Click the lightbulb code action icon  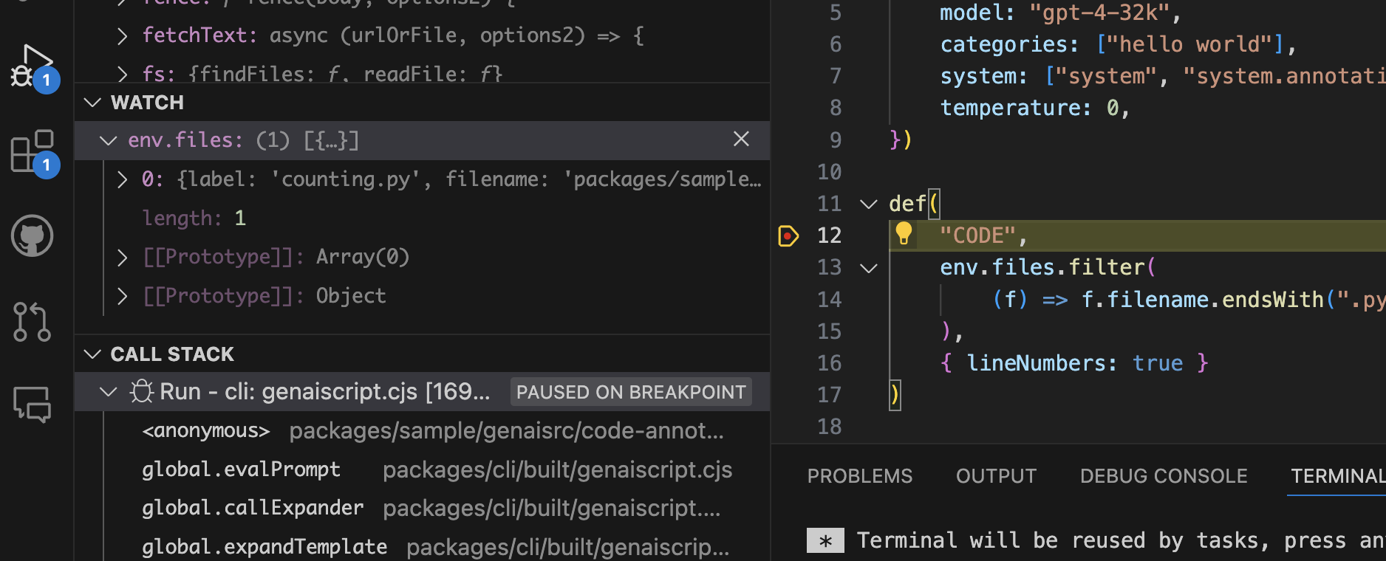pyautogui.click(x=903, y=234)
